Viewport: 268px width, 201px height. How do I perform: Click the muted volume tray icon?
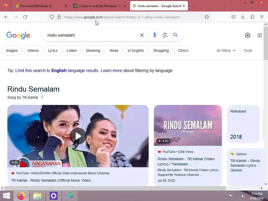(243, 196)
